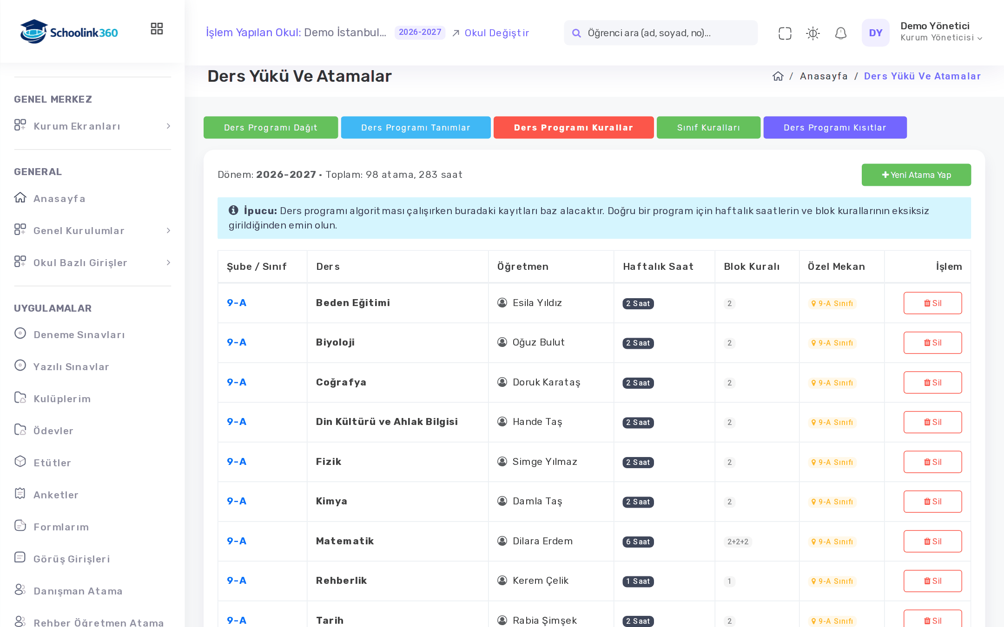The width and height of the screenshot is (1004, 627).
Task: Expand Genel Kurulumlar menu
Action: click(x=92, y=230)
